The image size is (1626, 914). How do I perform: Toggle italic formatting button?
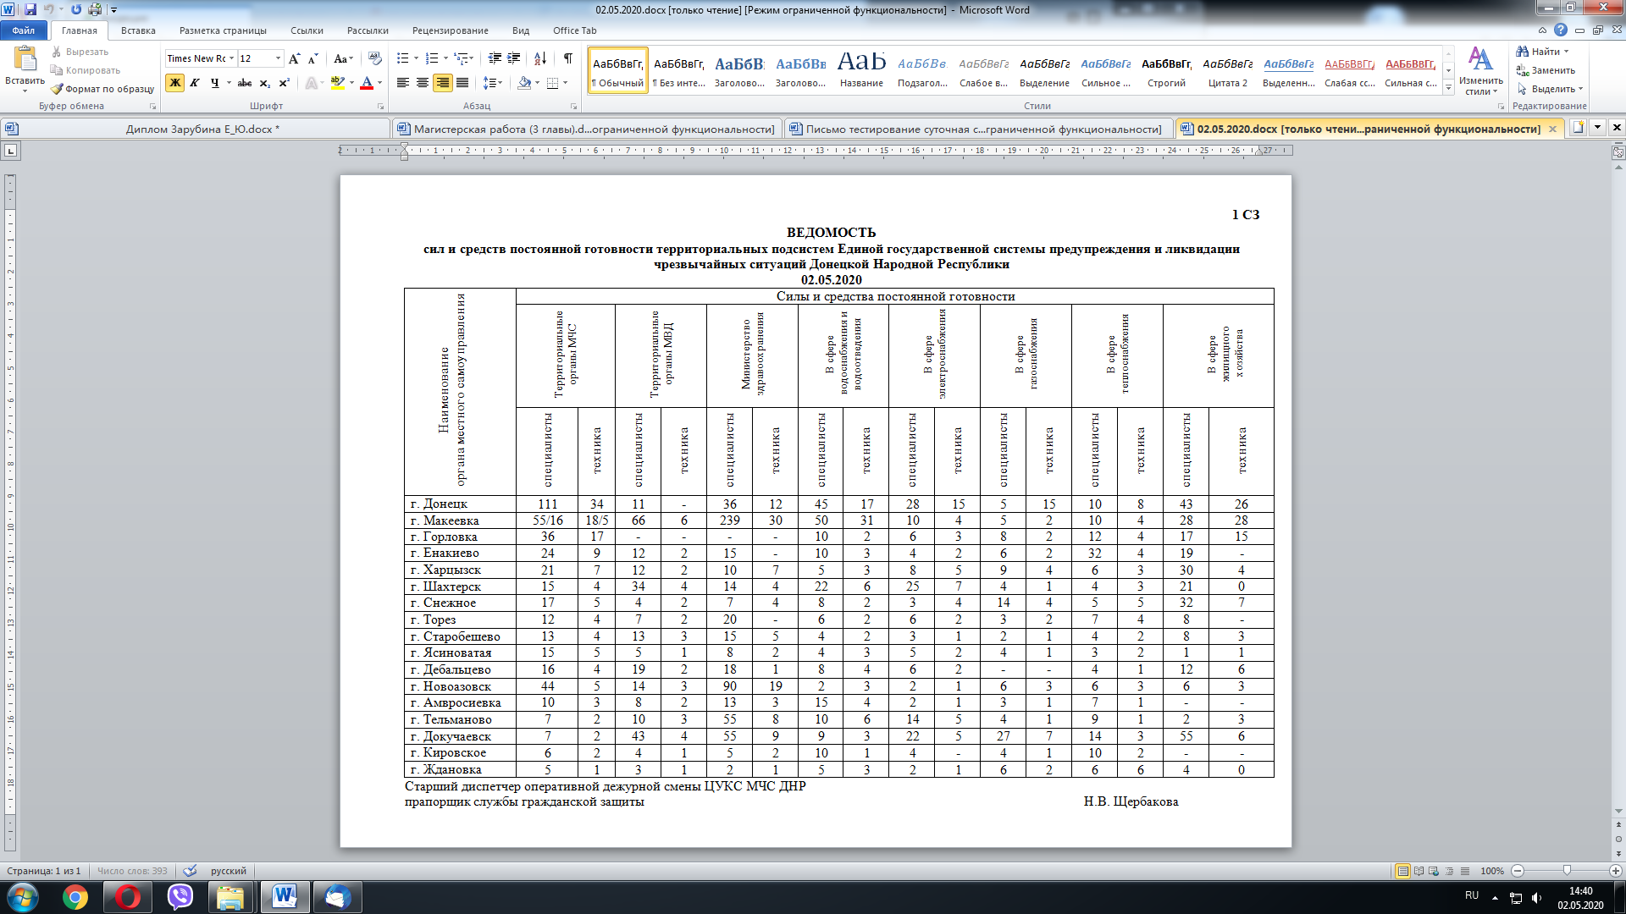[195, 83]
